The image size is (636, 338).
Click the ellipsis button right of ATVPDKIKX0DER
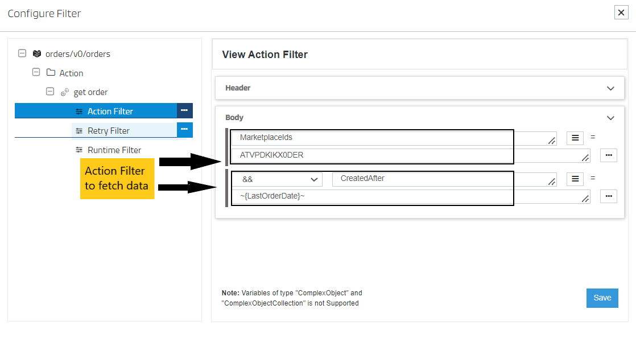click(x=608, y=155)
